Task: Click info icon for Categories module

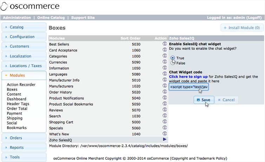Action: [x=165, y=56]
